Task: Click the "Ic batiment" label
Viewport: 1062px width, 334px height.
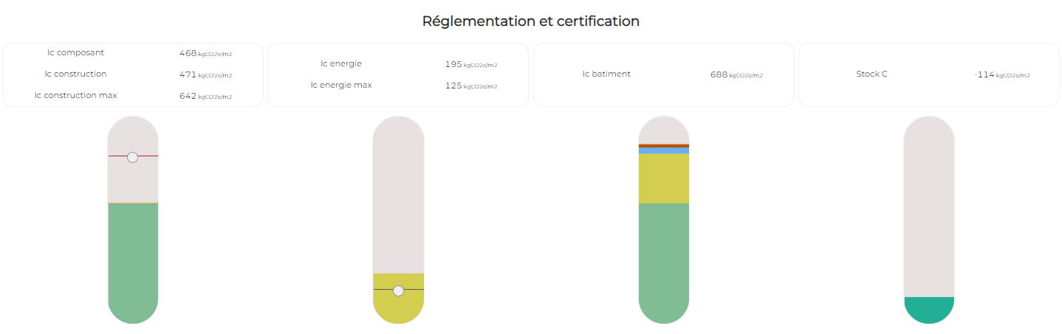Action: 606,74
